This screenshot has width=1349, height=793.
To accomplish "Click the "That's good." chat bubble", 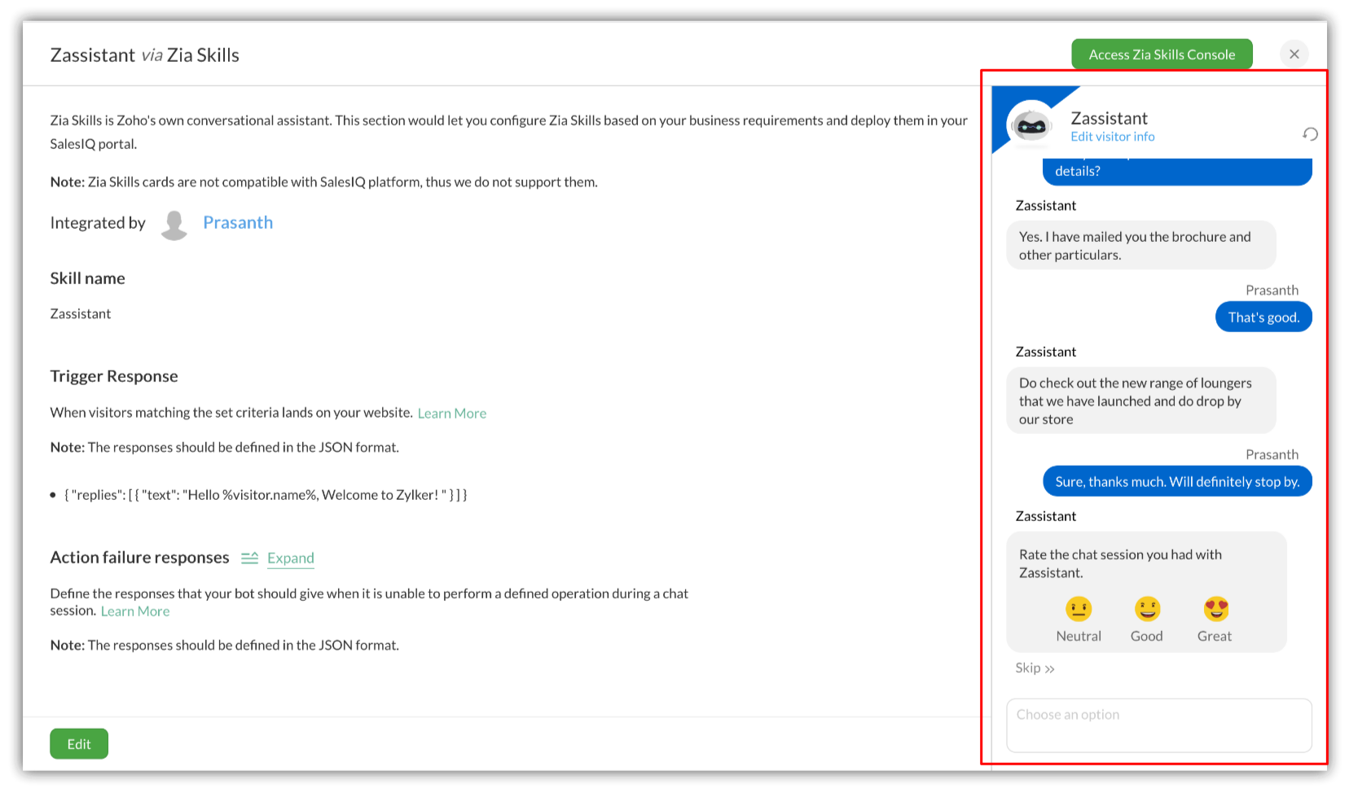I will pyautogui.click(x=1263, y=317).
